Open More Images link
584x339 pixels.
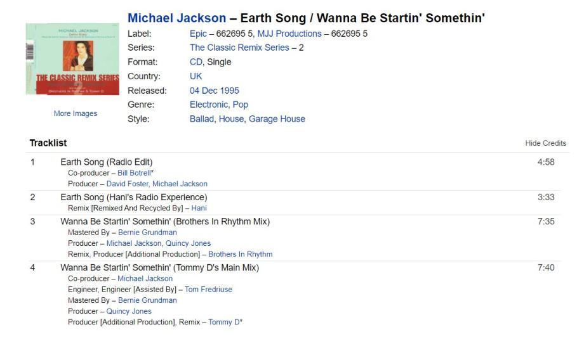[x=76, y=113]
